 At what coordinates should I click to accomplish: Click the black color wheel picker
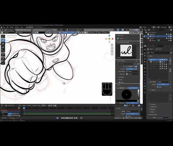coord(126,95)
